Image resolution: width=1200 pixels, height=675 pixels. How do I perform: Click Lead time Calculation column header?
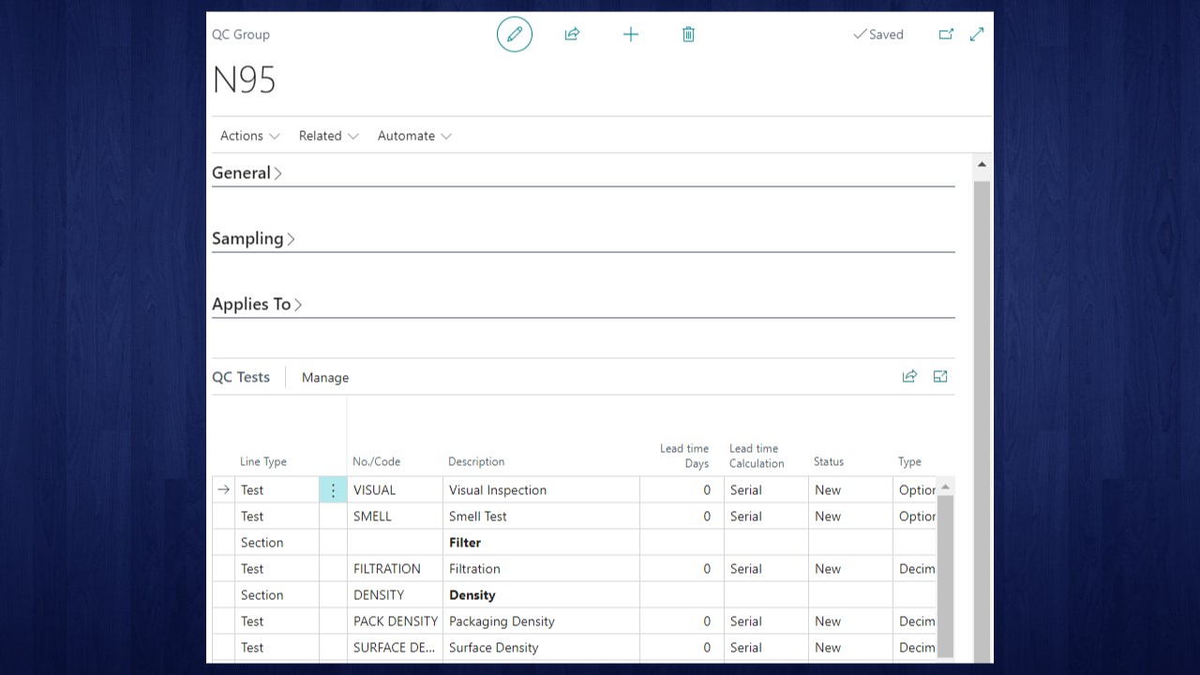pos(757,456)
